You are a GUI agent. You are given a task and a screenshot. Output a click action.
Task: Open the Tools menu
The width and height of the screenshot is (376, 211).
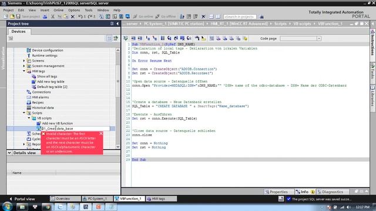pyautogui.click(x=89, y=10)
